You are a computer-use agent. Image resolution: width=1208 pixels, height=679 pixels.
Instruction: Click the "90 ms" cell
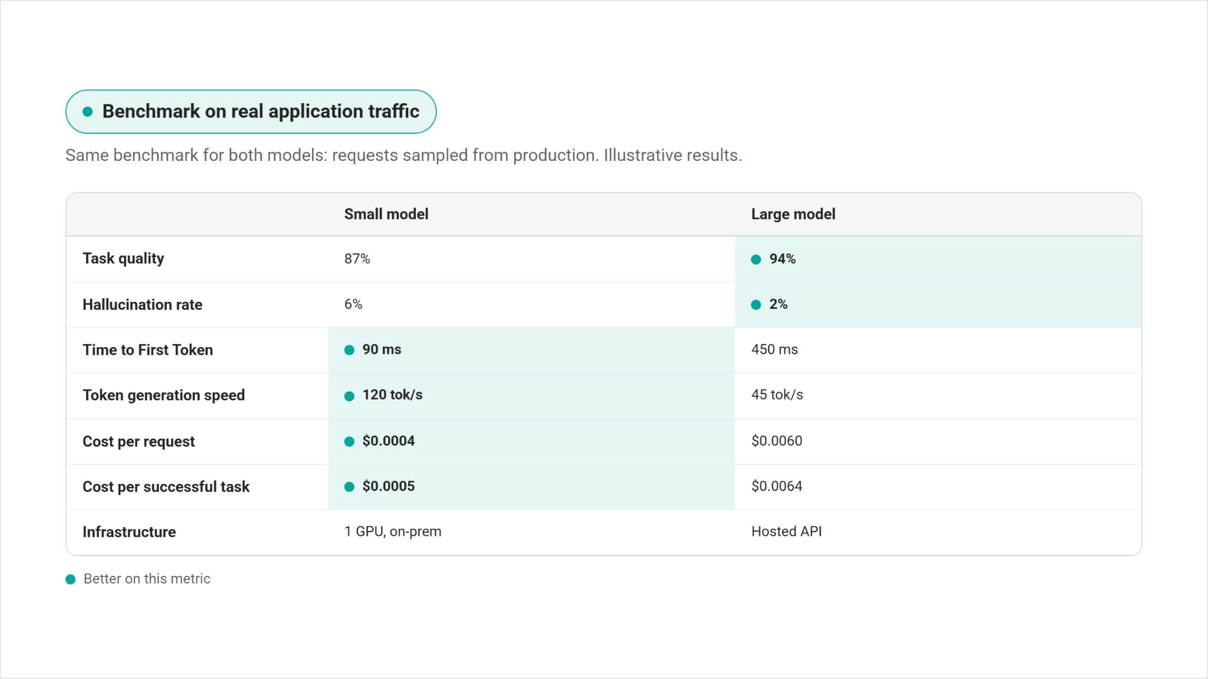coord(382,350)
